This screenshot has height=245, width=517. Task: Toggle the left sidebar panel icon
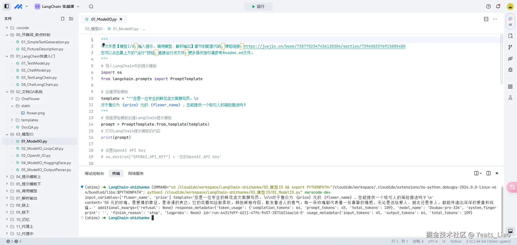tap(7, 6)
